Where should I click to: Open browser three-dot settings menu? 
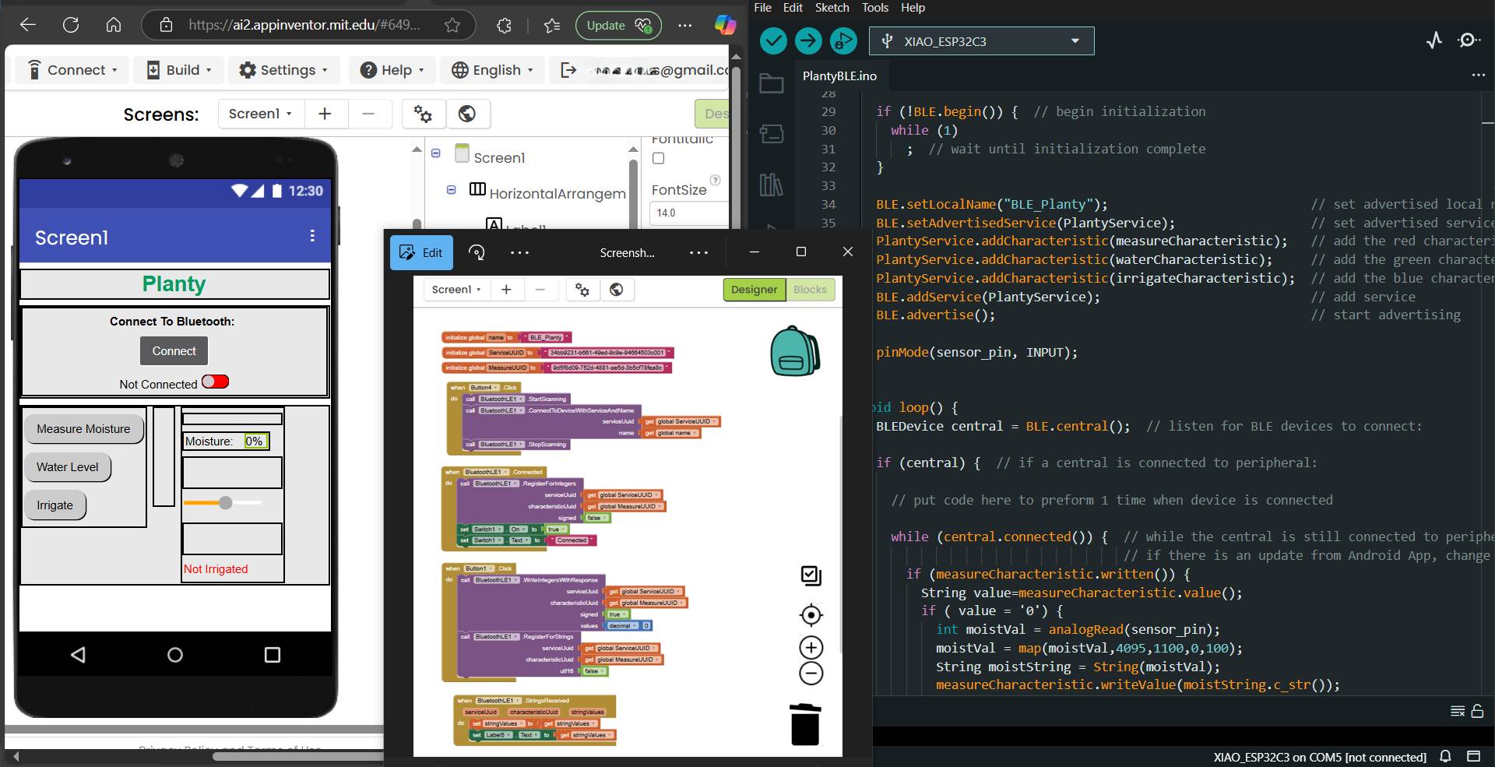(x=684, y=25)
